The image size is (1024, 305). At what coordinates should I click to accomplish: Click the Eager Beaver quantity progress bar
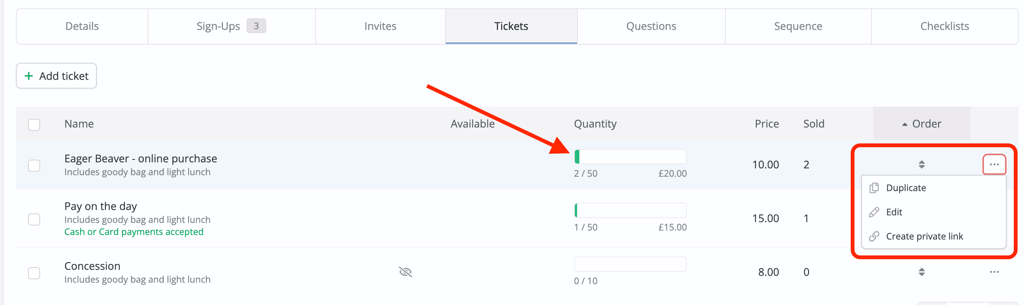630,157
